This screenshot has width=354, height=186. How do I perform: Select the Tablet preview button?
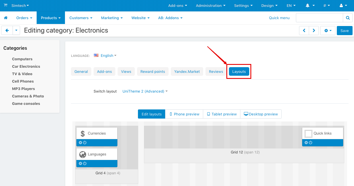pyautogui.click(x=222, y=114)
